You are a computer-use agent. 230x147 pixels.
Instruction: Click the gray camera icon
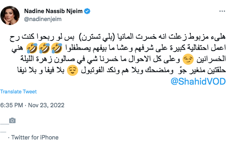pos(12,120)
